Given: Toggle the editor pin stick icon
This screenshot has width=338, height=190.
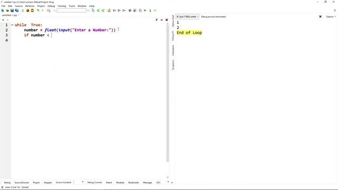Looking at the screenshot, I should pos(156,20).
